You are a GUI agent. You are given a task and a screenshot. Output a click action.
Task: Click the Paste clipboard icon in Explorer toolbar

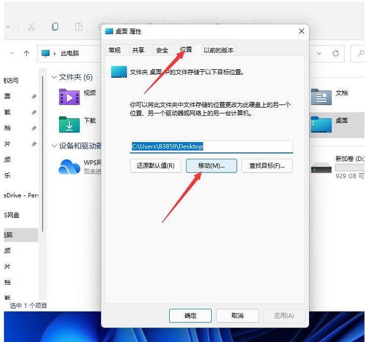pos(78,27)
